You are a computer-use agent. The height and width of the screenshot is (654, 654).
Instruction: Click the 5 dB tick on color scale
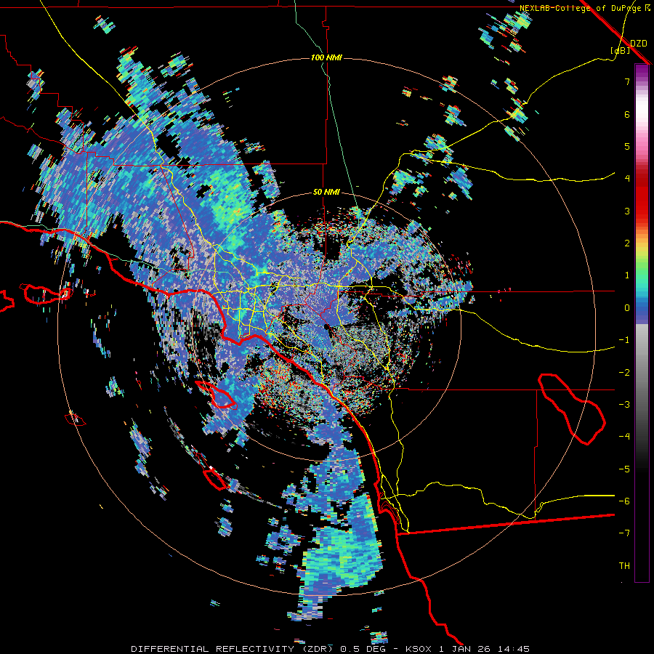[x=627, y=146]
